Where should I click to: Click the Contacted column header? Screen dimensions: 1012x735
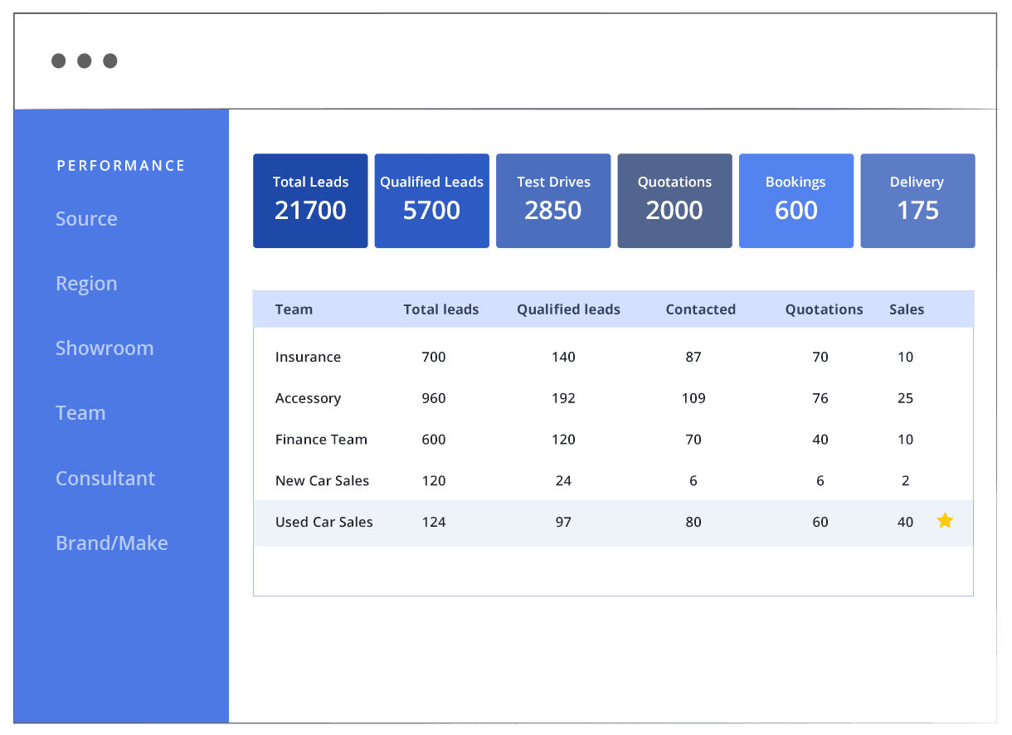pyautogui.click(x=701, y=309)
